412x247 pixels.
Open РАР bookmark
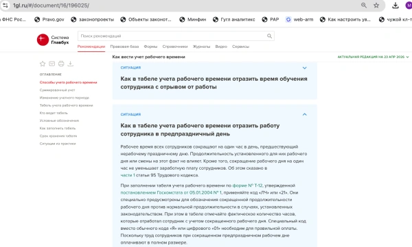coord(271,19)
